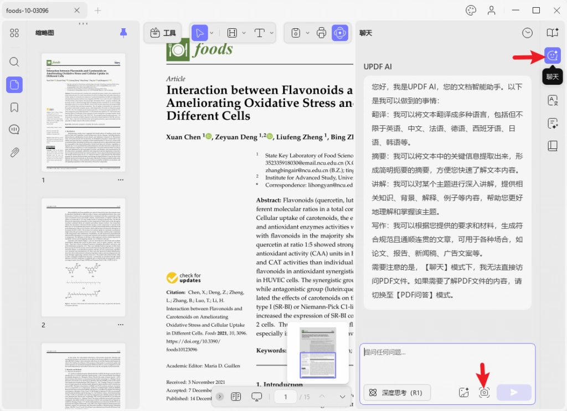Expand the select tool dropdown arrow

coord(212,33)
